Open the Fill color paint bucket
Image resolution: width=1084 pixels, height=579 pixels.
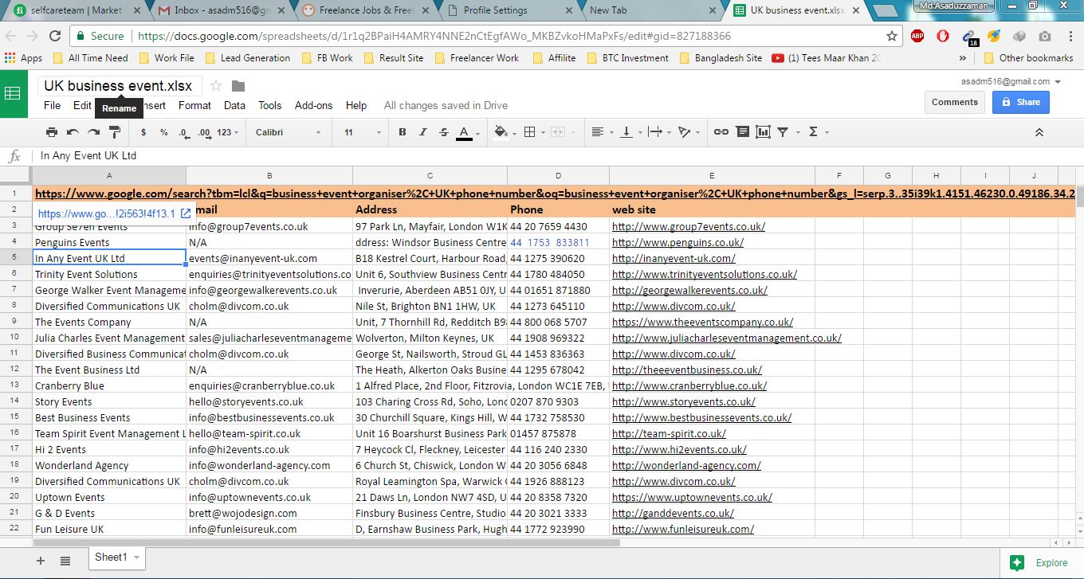(x=504, y=132)
